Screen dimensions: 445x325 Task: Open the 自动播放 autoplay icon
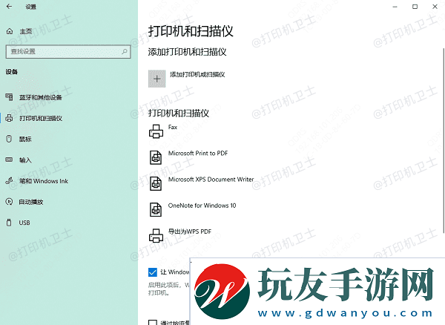pyautogui.click(x=9, y=202)
